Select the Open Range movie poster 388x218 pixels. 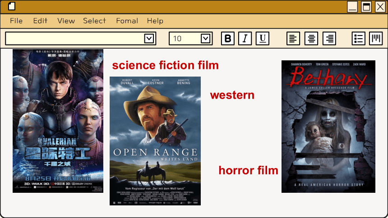tap(155, 141)
